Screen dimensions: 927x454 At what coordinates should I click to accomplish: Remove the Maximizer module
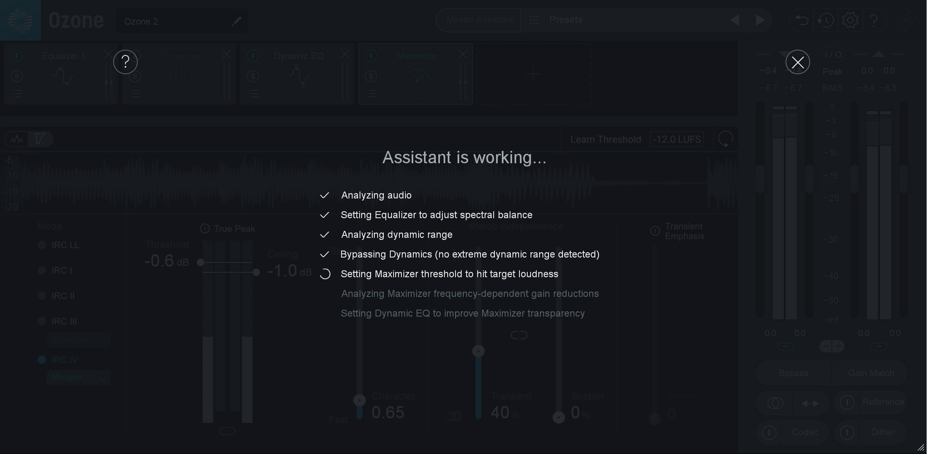tap(463, 54)
